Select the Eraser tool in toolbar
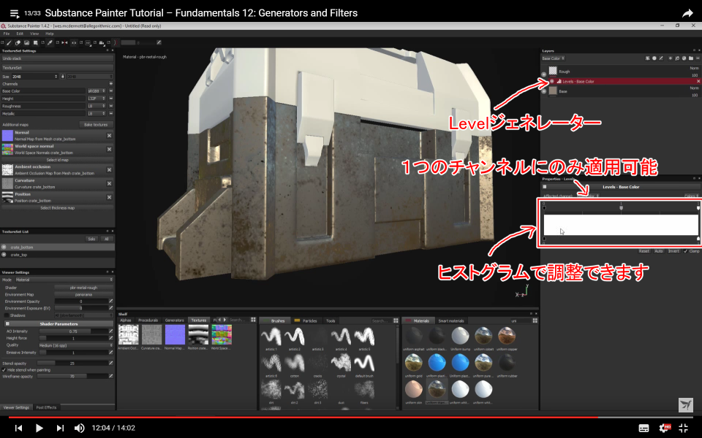The height and width of the screenshot is (438, 702). [x=18, y=43]
